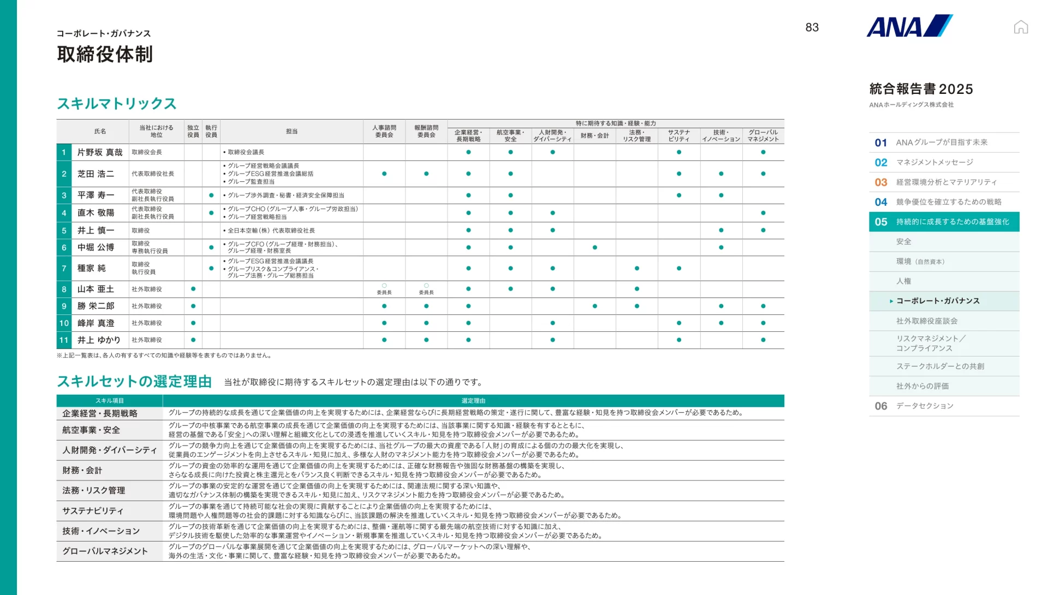1048x595 pixels.
Task: Click the ANA logo
Action: (909, 26)
